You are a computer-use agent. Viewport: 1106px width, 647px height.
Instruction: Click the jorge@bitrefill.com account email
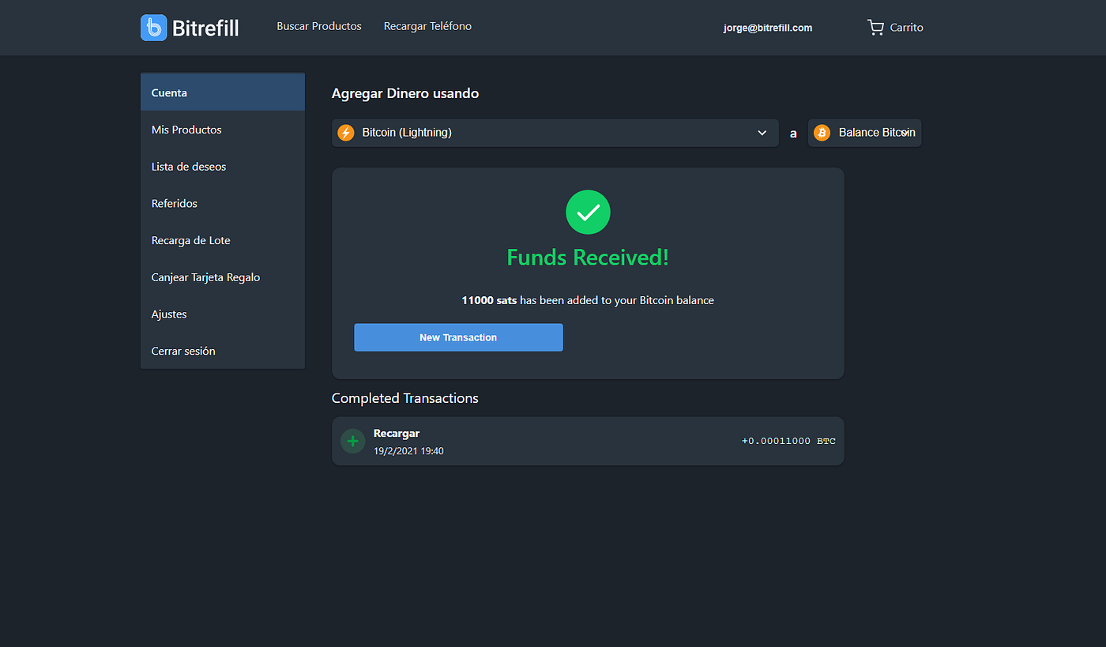click(x=767, y=27)
